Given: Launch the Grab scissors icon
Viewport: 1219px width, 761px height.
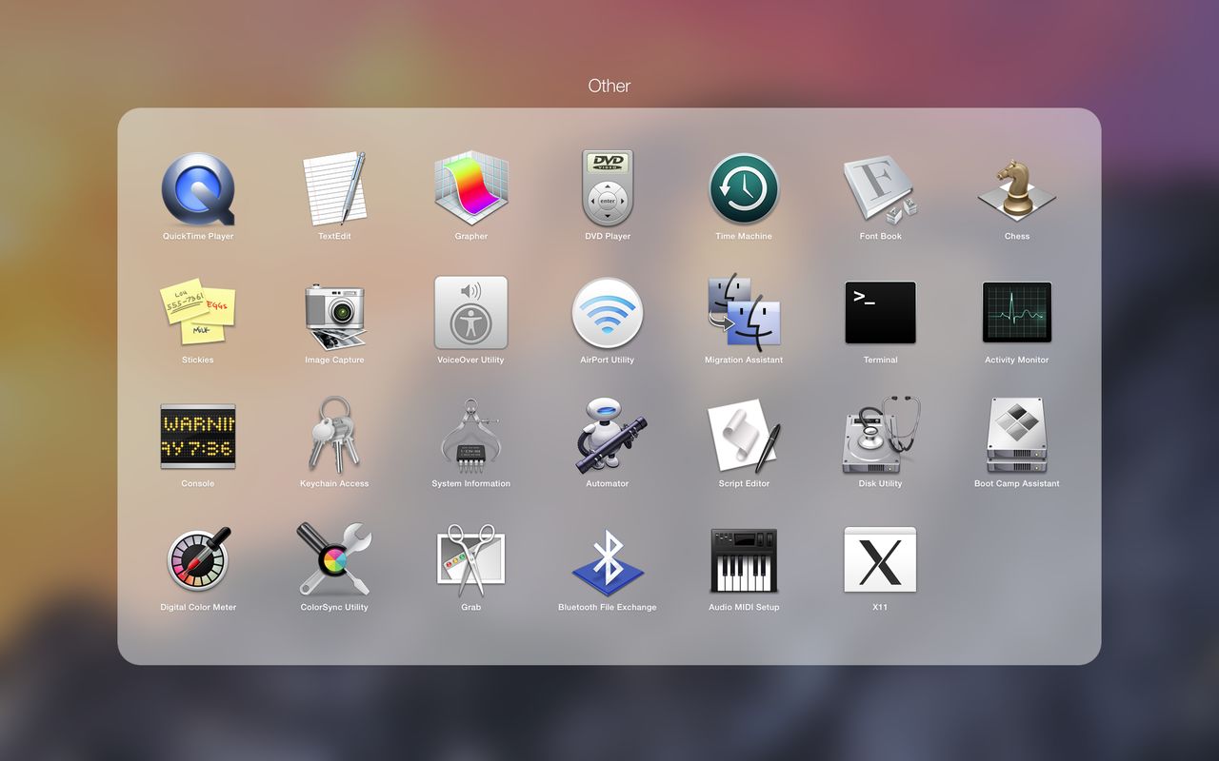Looking at the screenshot, I should [471, 559].
